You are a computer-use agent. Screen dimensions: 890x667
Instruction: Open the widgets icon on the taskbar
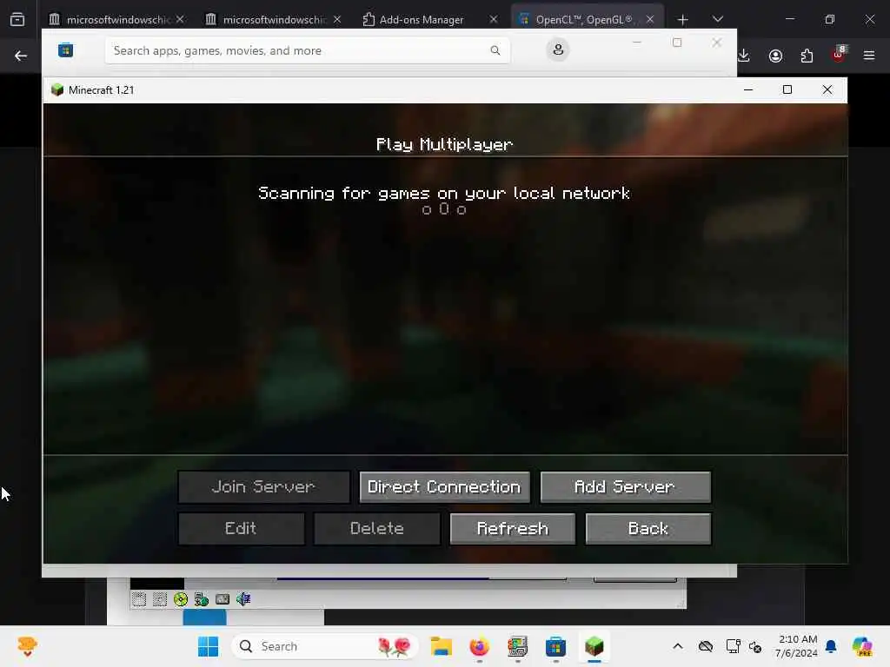point(27,646)
